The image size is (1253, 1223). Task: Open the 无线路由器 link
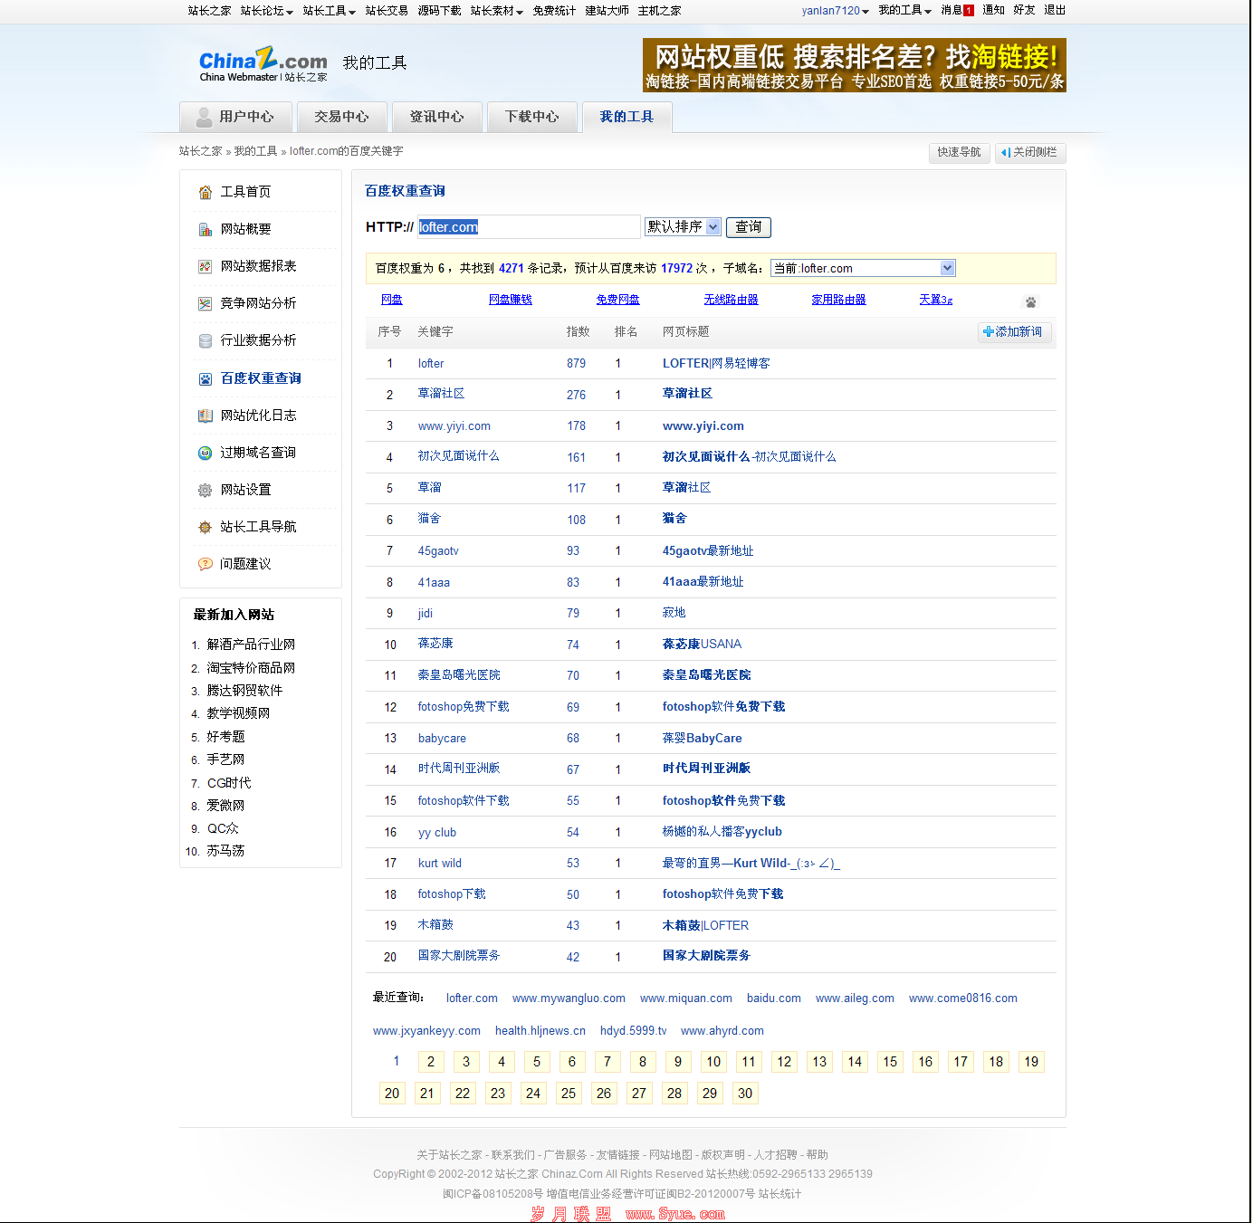click(x=732, y=300)
